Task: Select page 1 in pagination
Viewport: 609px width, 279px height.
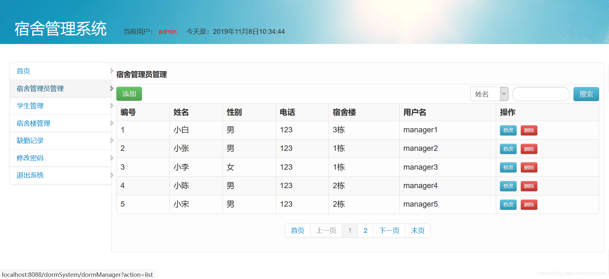Action: tap(350, 231)
